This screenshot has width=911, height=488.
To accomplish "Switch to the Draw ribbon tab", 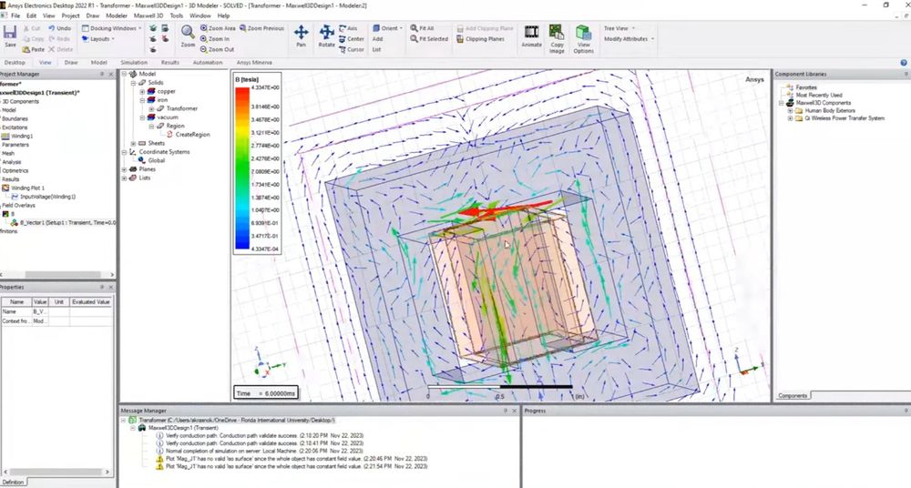I will point(71,62).
